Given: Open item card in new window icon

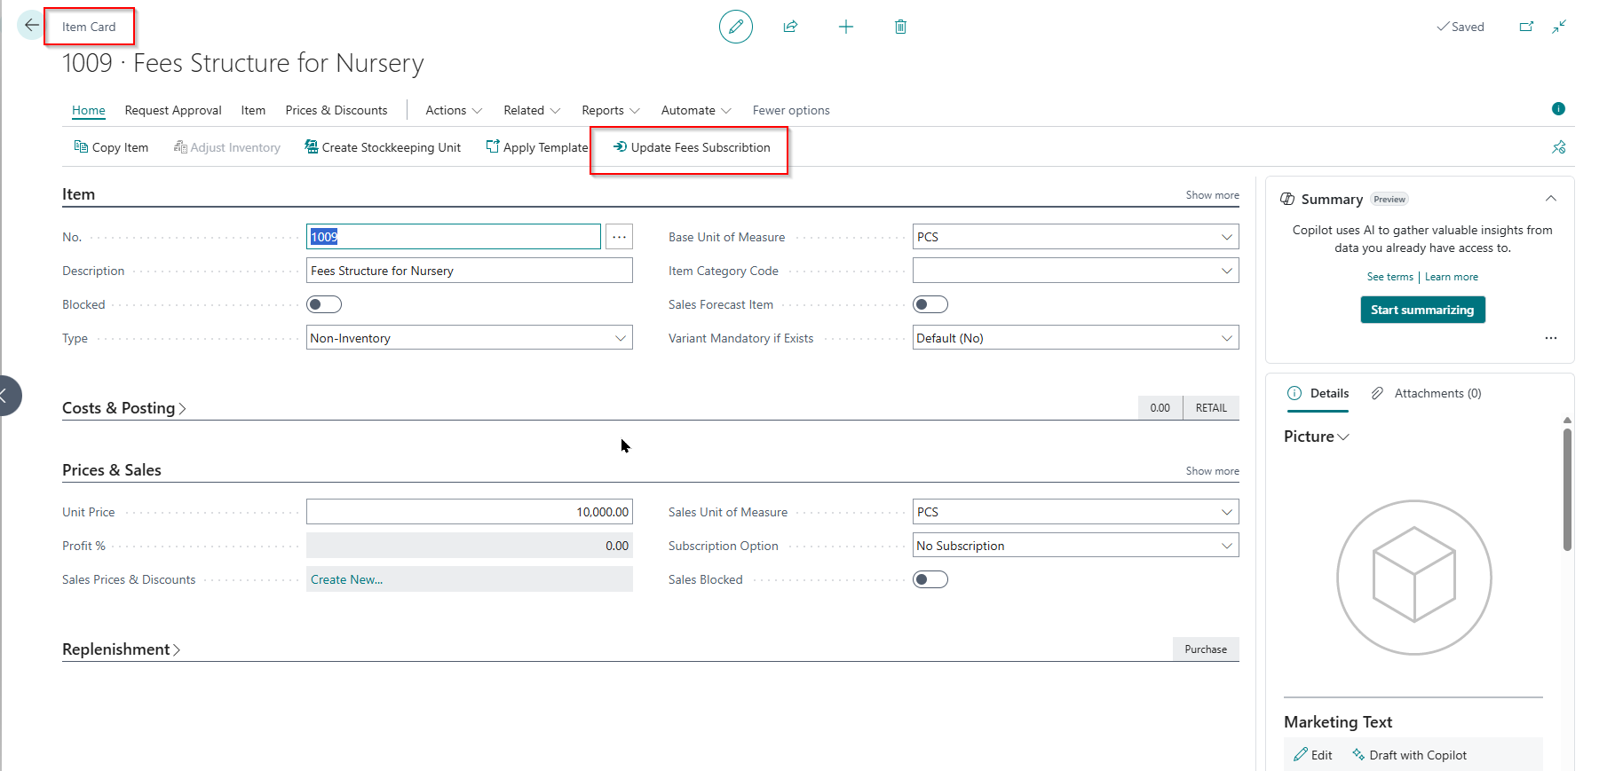Looking at the screenshot, I should click(1526, 27).
